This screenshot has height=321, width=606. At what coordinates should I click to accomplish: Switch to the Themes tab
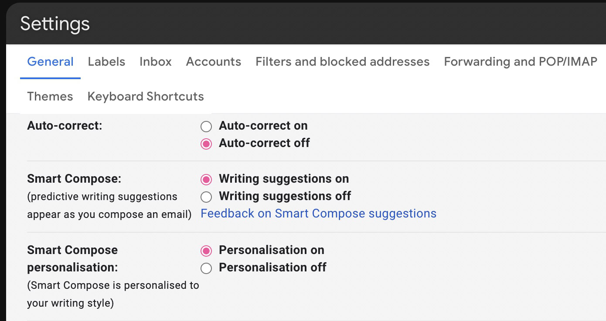50,96
